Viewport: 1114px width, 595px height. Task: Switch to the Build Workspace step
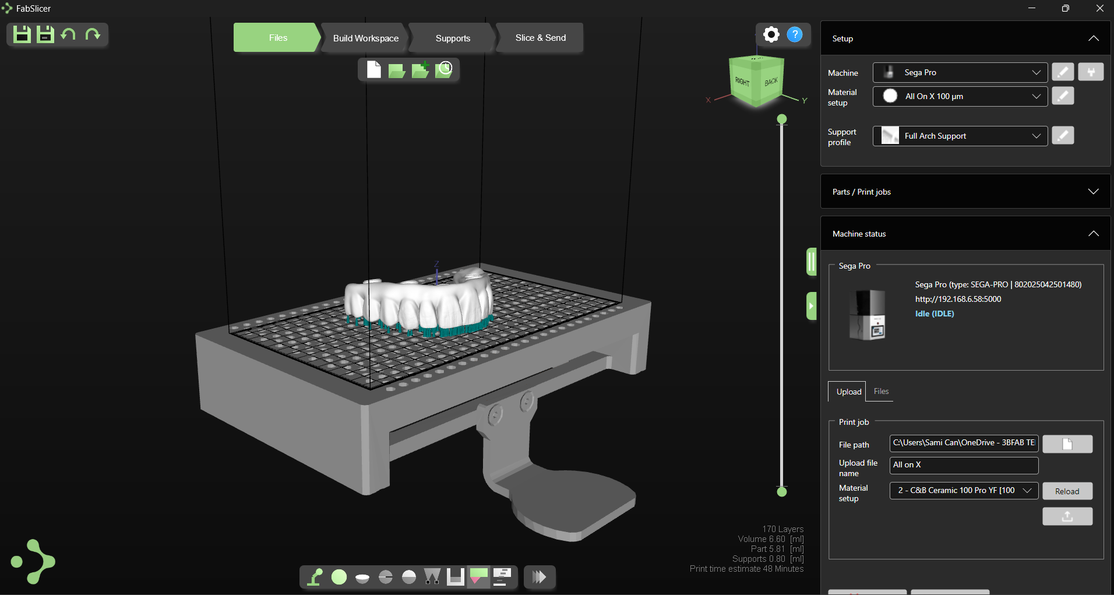[365, 38]
